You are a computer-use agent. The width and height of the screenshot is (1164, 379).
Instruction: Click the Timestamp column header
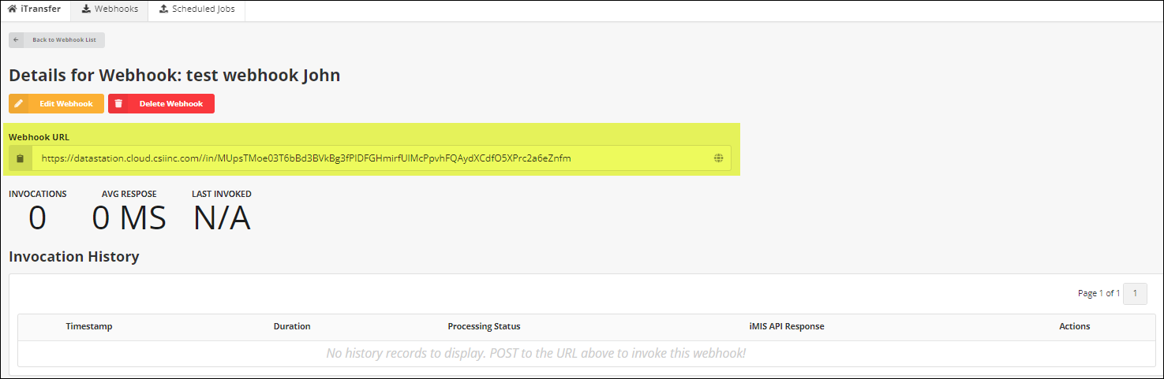coord(89,326)
